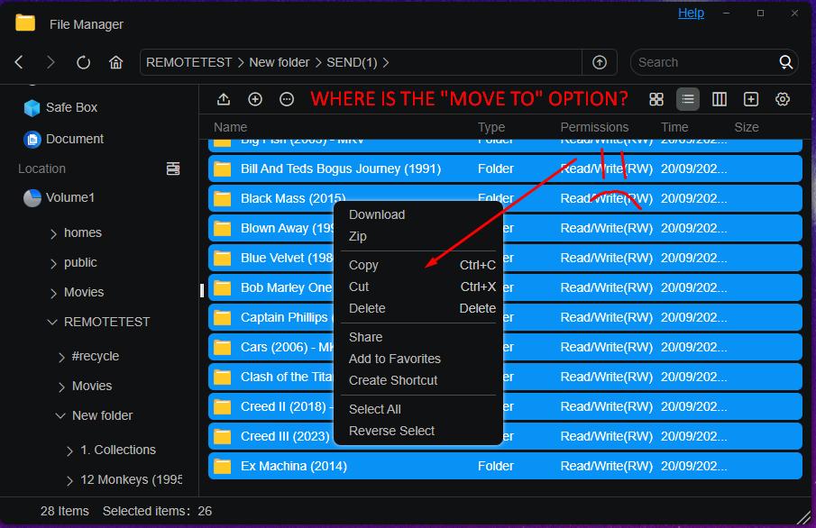Image resolution: width=816 pixels, height=528 pixels.
Task: Choose Download from the context menu
Action: [x=418, y=214]
